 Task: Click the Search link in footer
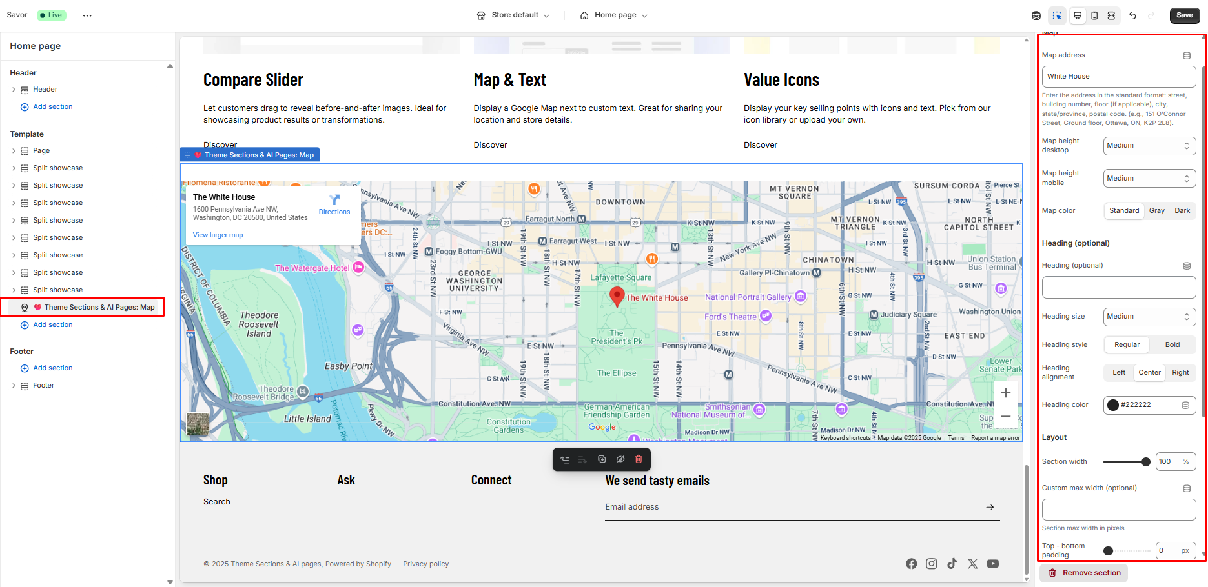[216, 502]
